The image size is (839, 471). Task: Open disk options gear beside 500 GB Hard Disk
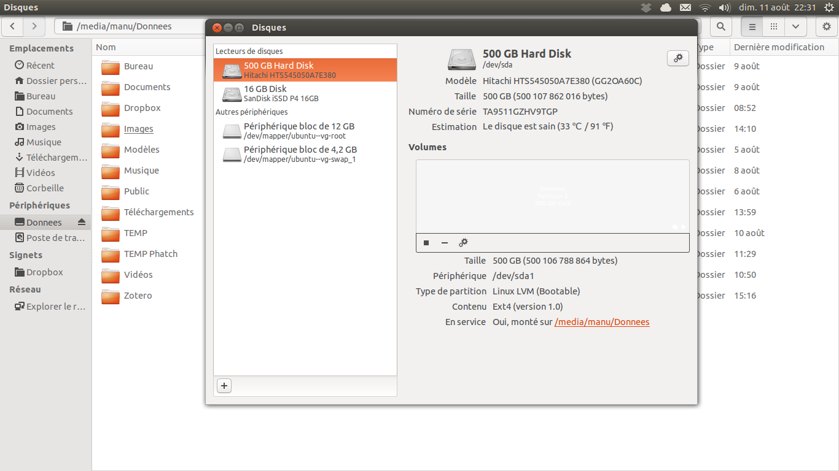tap(677, 58)
